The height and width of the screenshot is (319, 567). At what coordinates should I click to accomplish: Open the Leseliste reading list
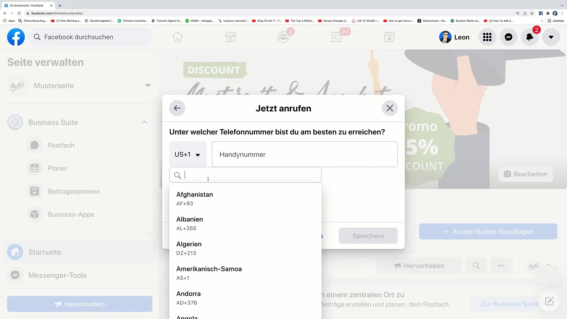click(x=556, y=21)
